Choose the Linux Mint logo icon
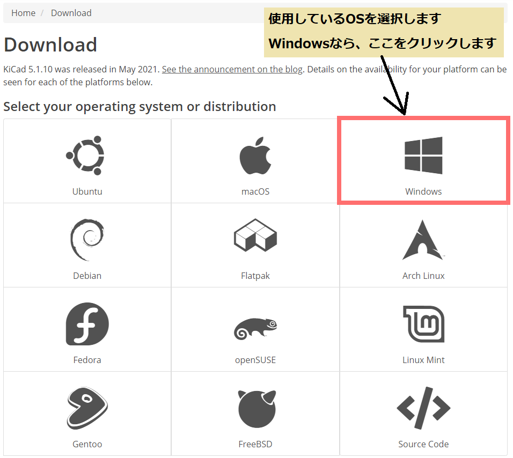This screenshot has height=458, width=513. click(424, 324)
